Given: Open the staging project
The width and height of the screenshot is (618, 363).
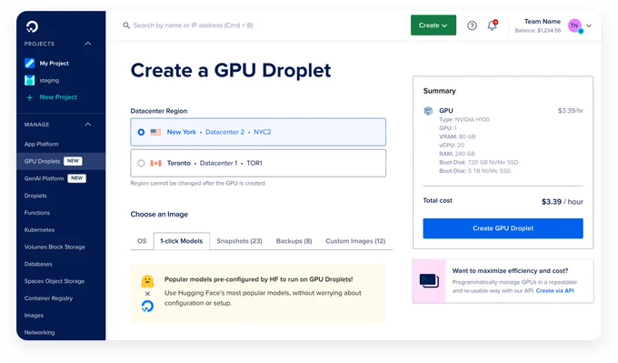Looking at the screenshot, I should click(49, 80).
